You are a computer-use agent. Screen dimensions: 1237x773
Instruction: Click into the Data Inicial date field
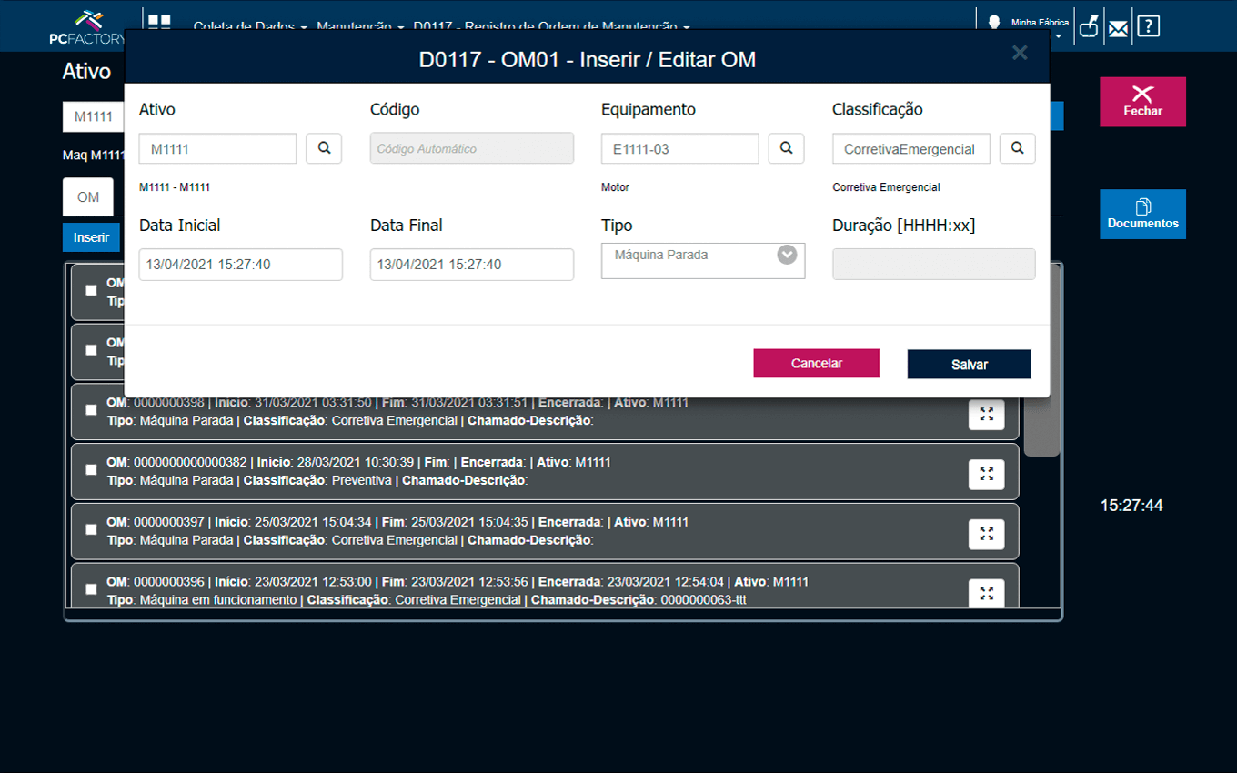pyautogui.click(x=240, y=265)
